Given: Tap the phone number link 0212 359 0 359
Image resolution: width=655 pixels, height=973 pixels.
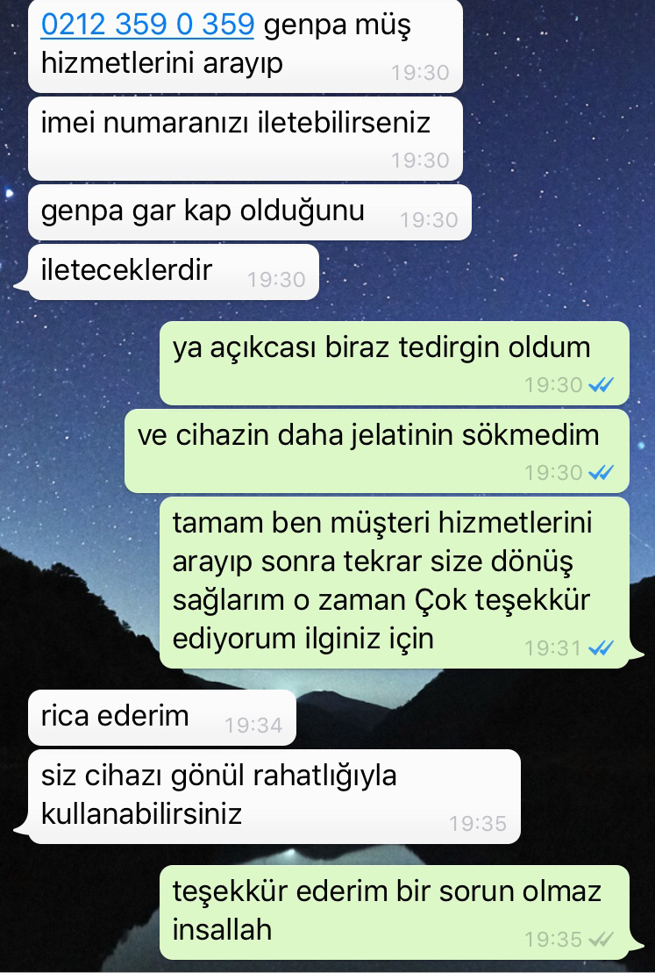Looking at the screenshot, I should [x=147, y=25].
